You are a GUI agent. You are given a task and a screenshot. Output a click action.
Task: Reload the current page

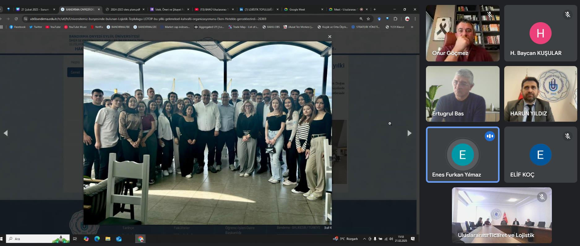(16, 19)
